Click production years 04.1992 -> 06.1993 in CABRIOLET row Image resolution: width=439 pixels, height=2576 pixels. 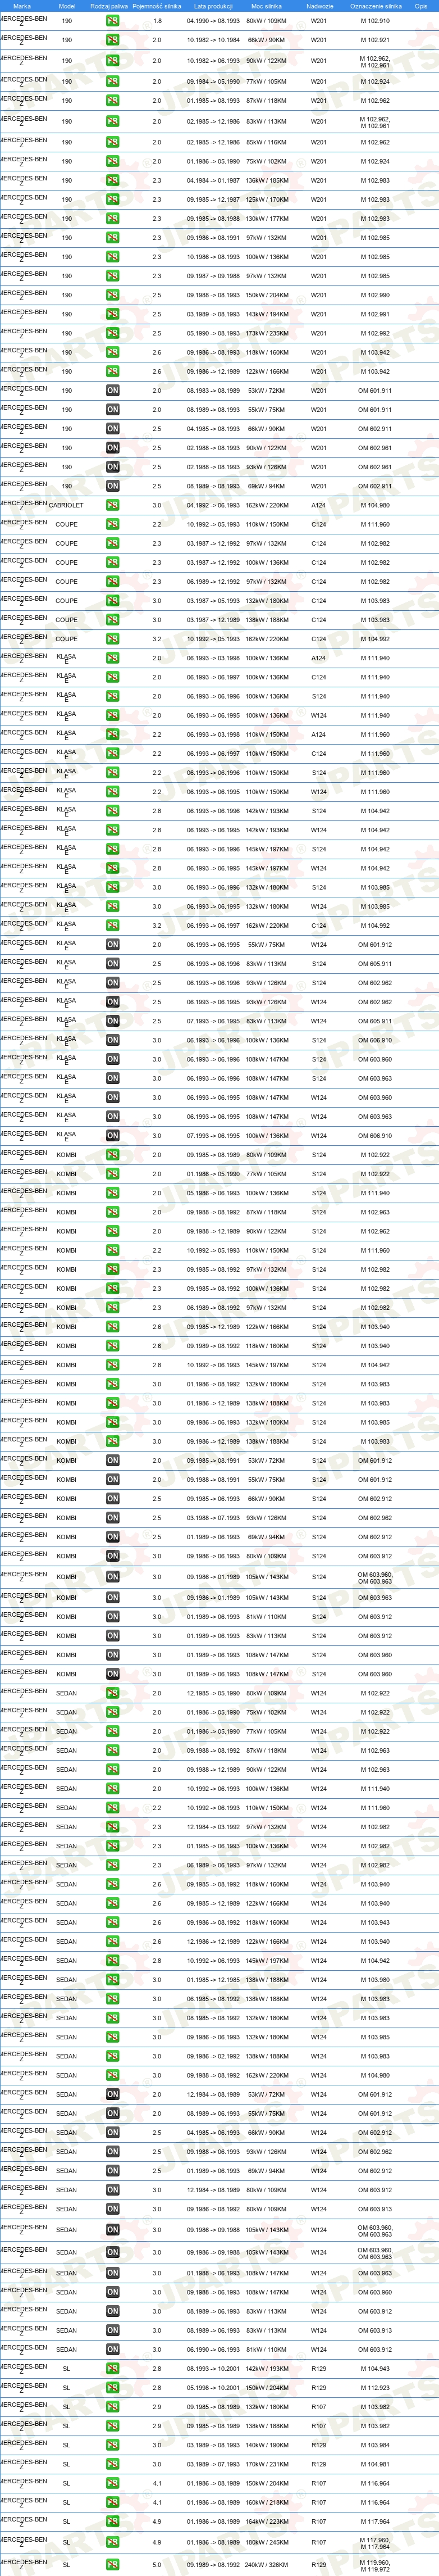pyautogui.click(x=213, y=506)
